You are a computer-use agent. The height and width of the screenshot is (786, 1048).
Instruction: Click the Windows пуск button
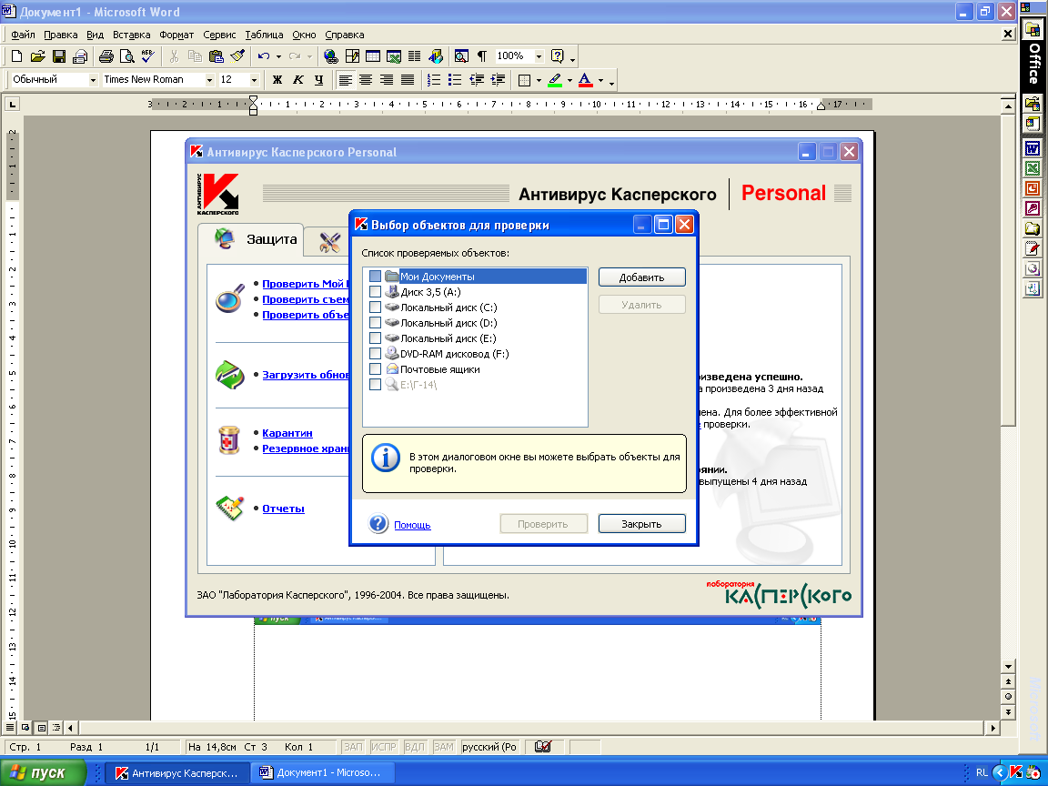click(43, 772)
